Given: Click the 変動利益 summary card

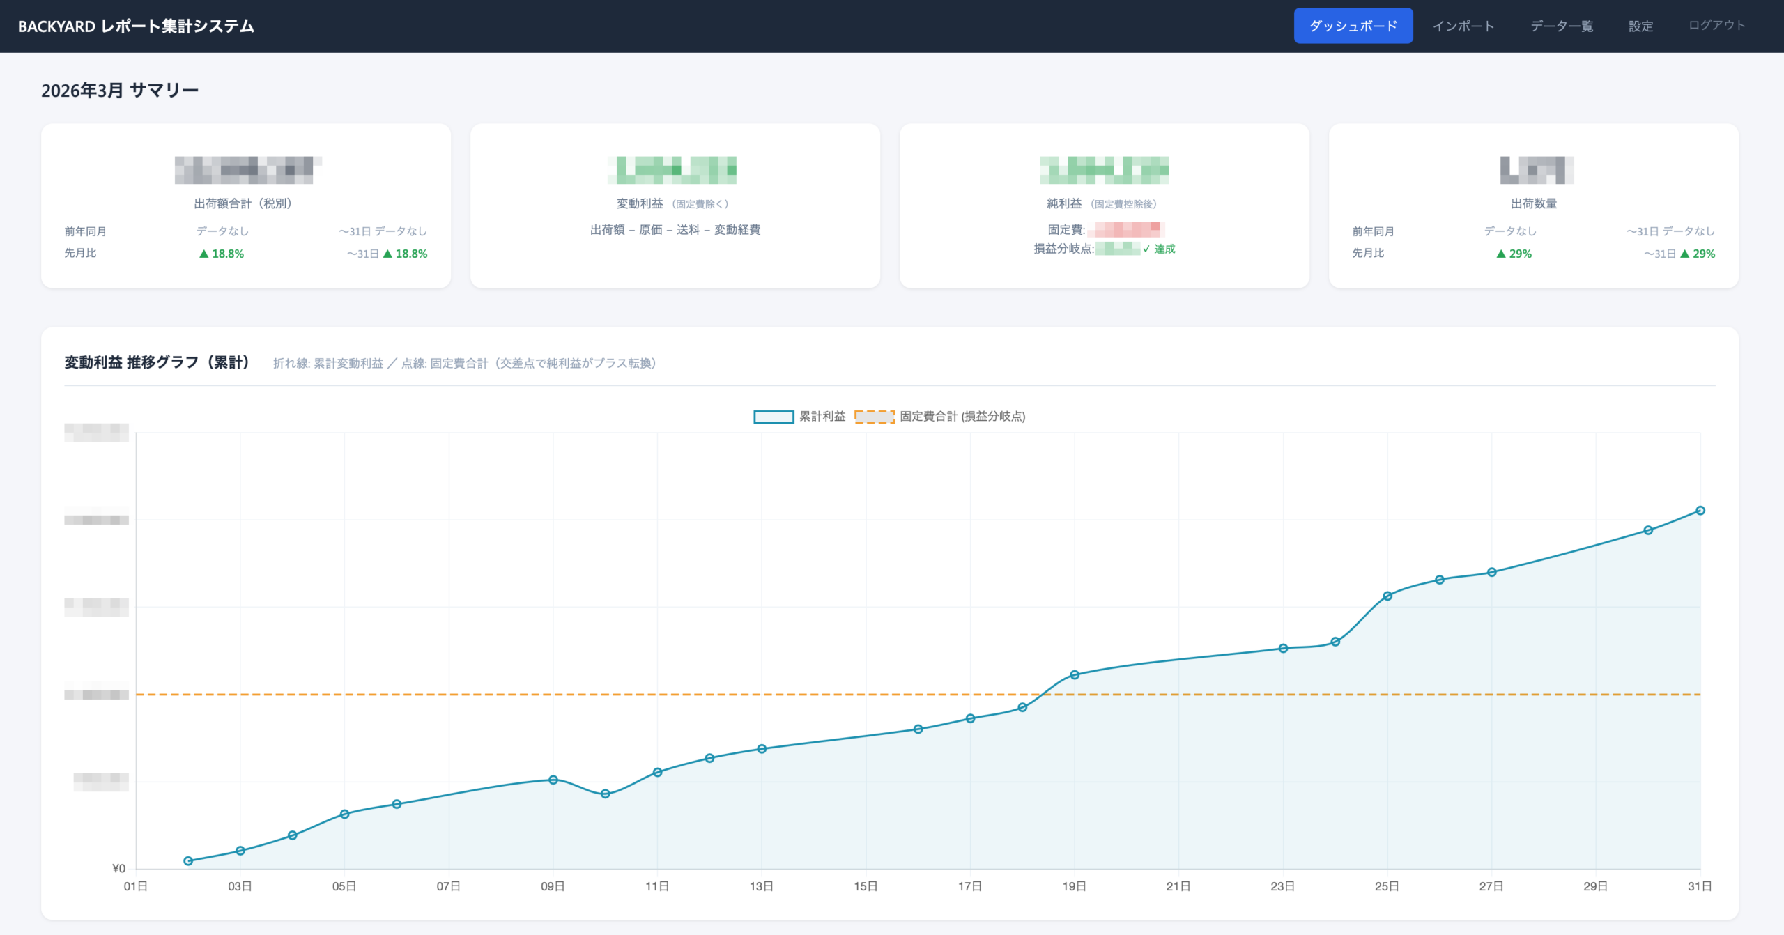Looking at the screenshot, I should click(675, 206).
